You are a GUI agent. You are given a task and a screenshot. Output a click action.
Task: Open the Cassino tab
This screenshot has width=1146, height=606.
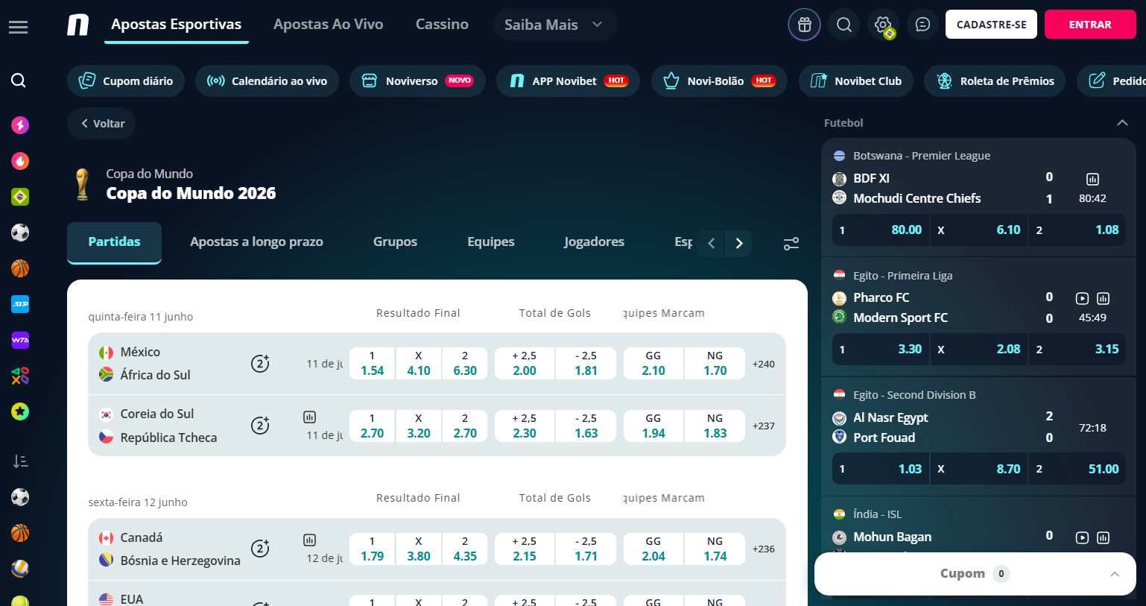coord(442,25)
